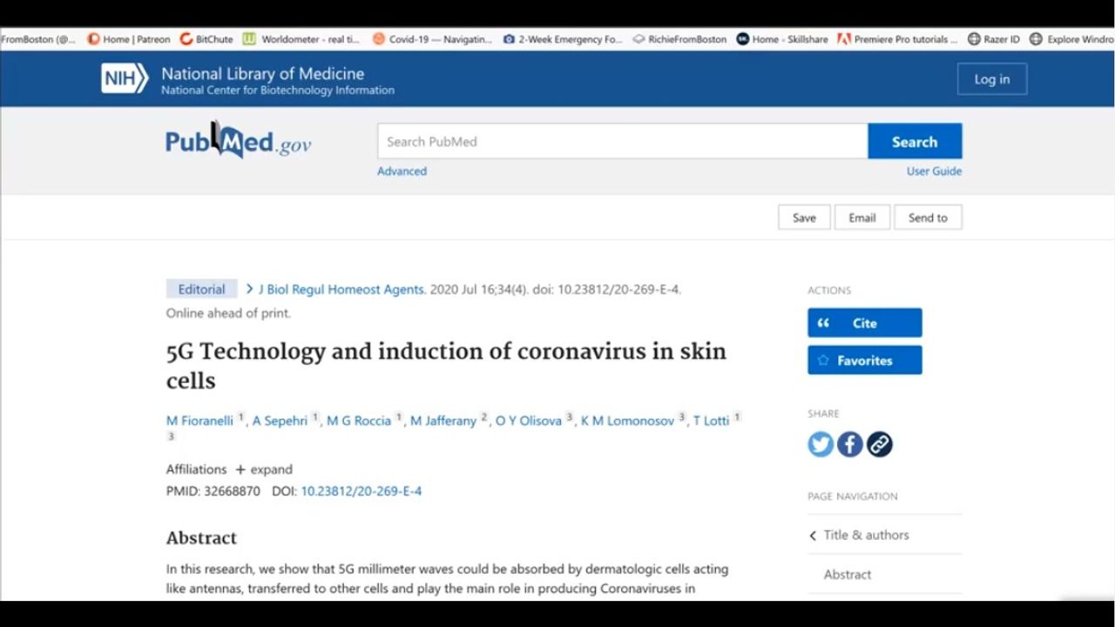Image resolution: width=1115 pixels, height=627 pixels.
Task: Open the BitChute bookmark
Action: pyautogui.click(x=206, y=39)
